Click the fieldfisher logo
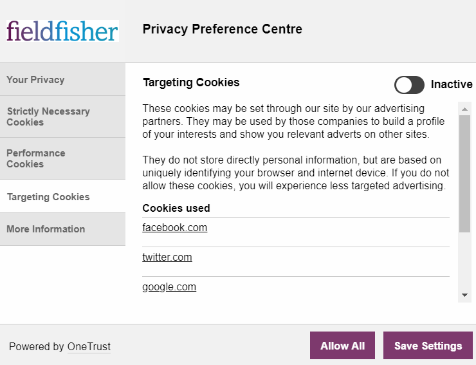The height and width of the screenshot is (365, 476). [62, 31]
